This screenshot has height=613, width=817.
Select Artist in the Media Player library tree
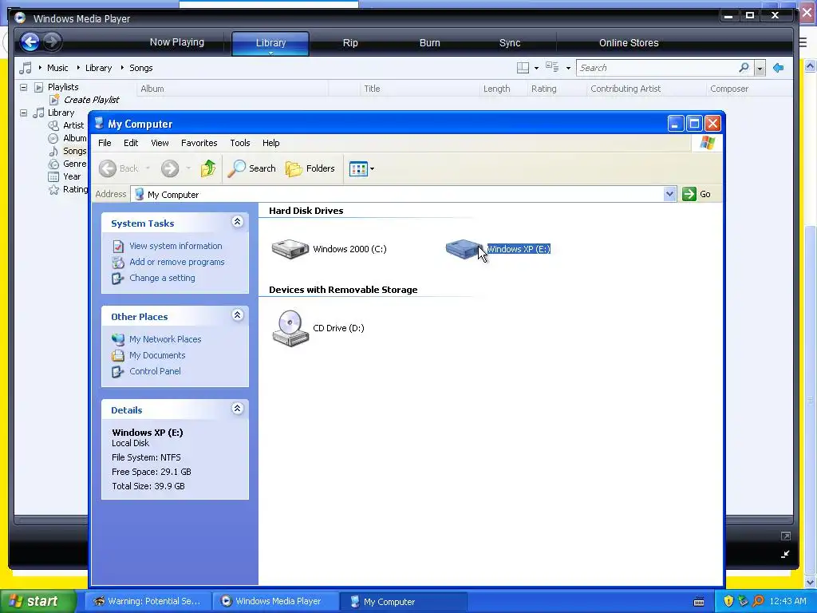click(x=73, y=125)
